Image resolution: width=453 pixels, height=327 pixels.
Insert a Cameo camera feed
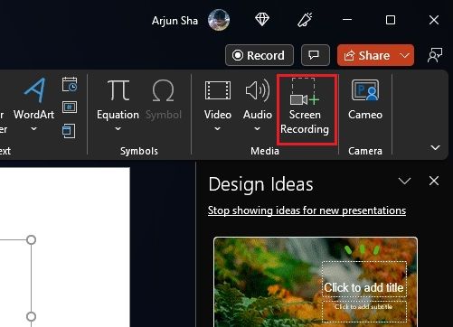365,99
